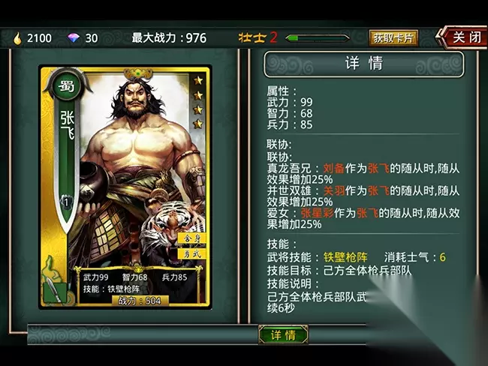Tap the 张飞 hero card portrait
This screenshot has width=488, height=366.
click(x=125, y=187)
